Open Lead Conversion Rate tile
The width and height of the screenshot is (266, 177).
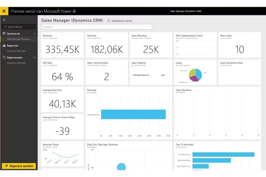[x=240, y=72]
